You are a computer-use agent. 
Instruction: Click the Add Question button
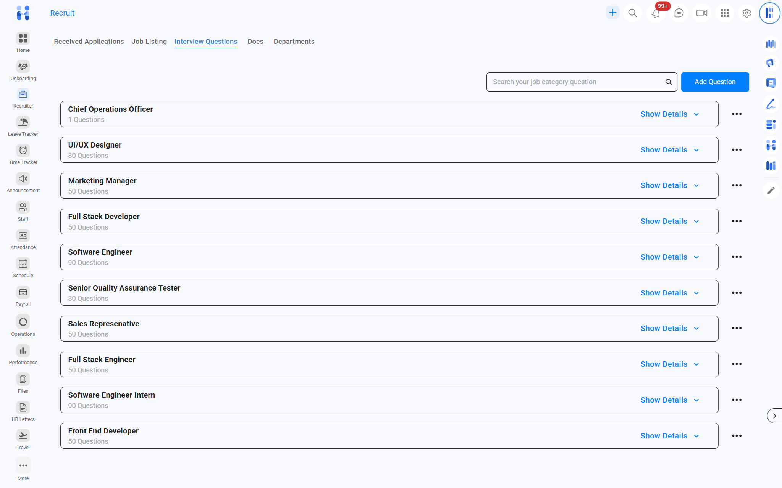pyautogui.click(x=715, y=82)
